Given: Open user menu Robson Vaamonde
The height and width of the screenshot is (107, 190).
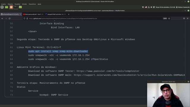Looking at the screenshot, I should click(183, 7).
